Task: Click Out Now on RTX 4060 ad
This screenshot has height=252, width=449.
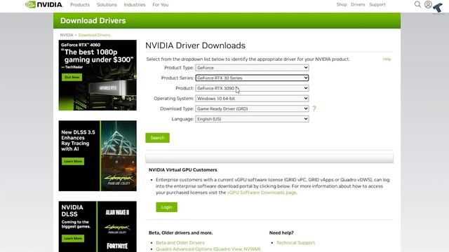Action: (72, 77)
